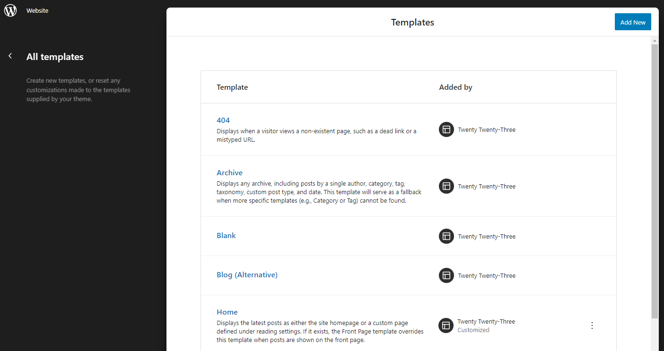Click the layout icon in the Blank row
Viewport: 664px width, 351px height.
click(446, 236)
